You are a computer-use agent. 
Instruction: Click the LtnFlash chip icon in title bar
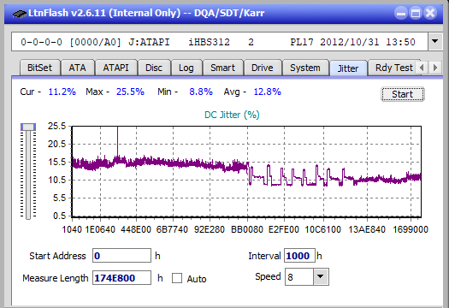click(19, 14)
